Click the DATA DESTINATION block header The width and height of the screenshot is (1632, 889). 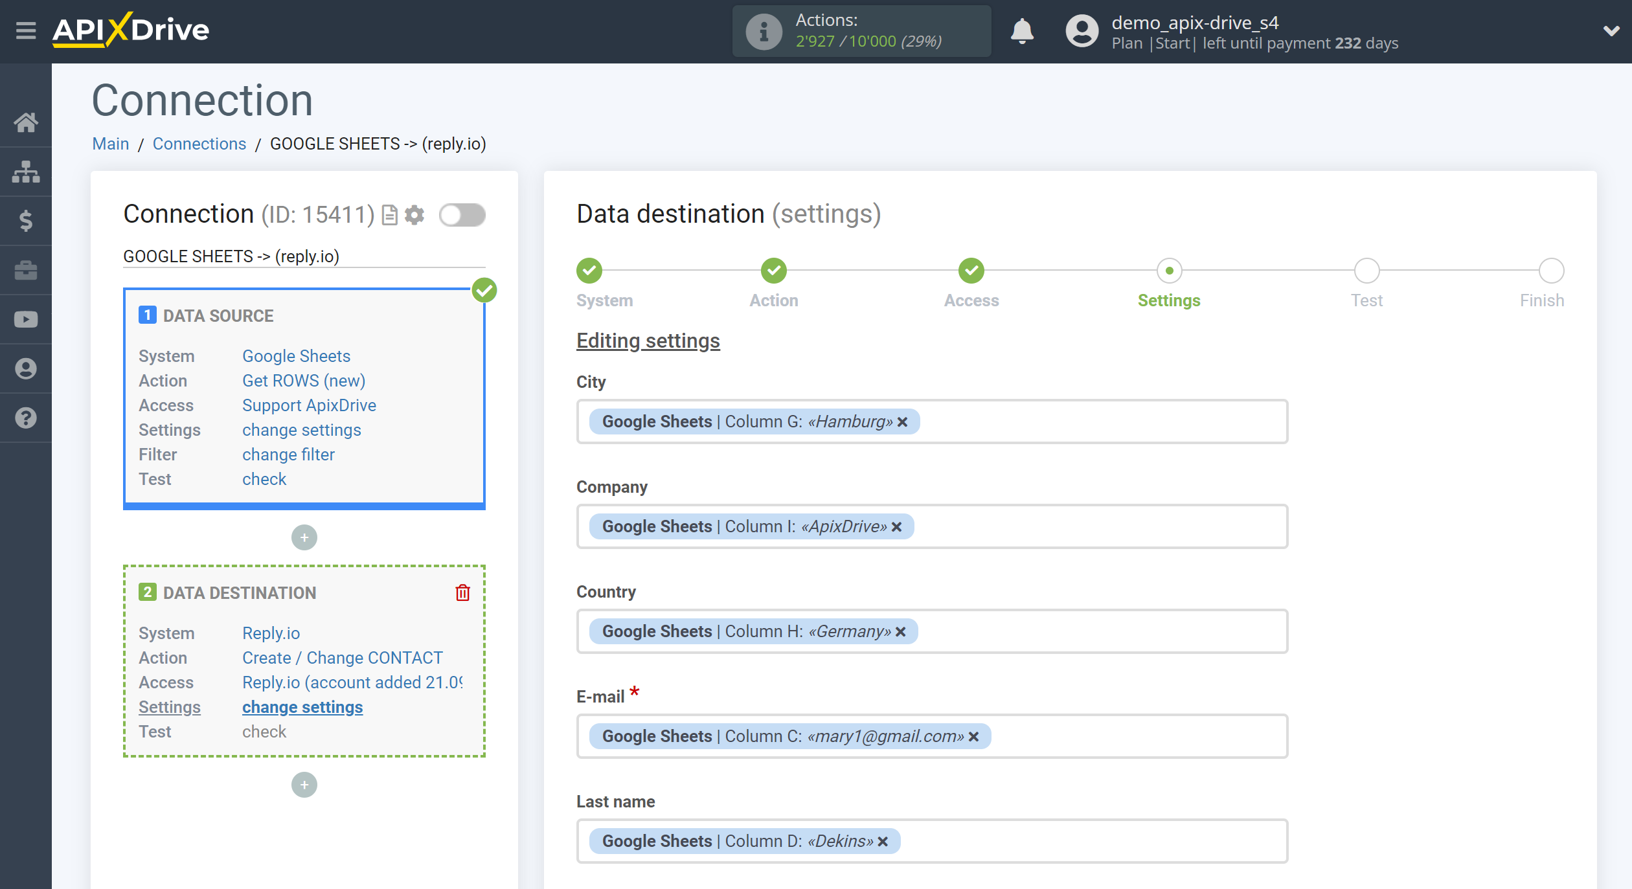pos(240,593)
